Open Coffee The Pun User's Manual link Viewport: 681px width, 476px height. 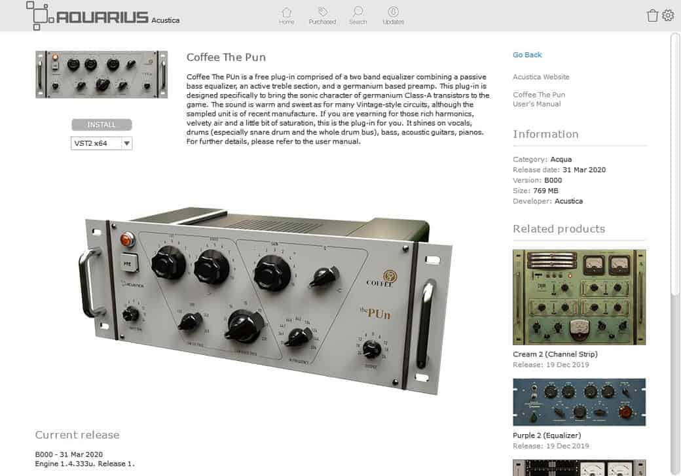(538, 99)
